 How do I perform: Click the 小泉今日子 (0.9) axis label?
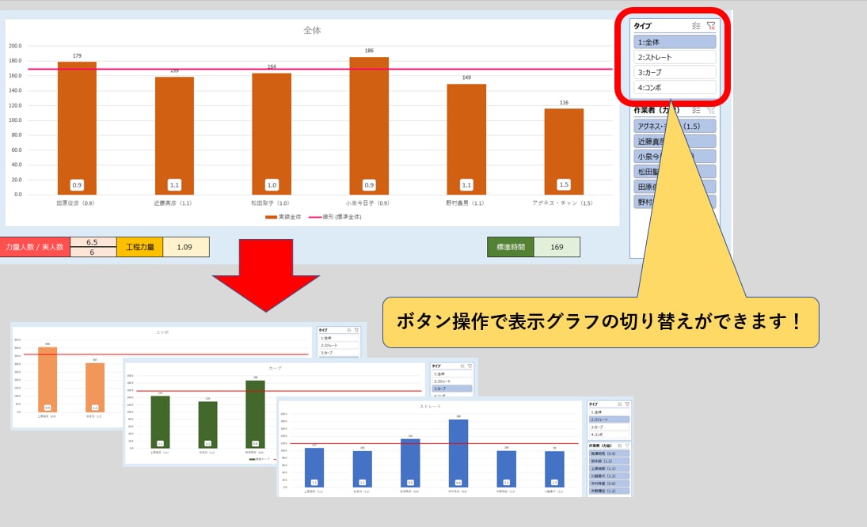pyautogui.click(x=367, y=203)
